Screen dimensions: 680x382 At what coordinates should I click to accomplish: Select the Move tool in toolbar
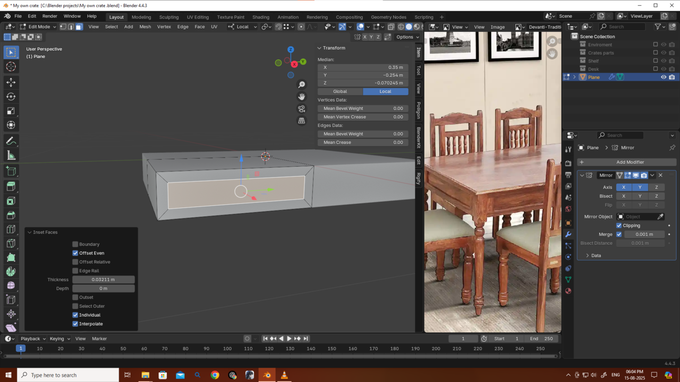click(x=11, y=82)
